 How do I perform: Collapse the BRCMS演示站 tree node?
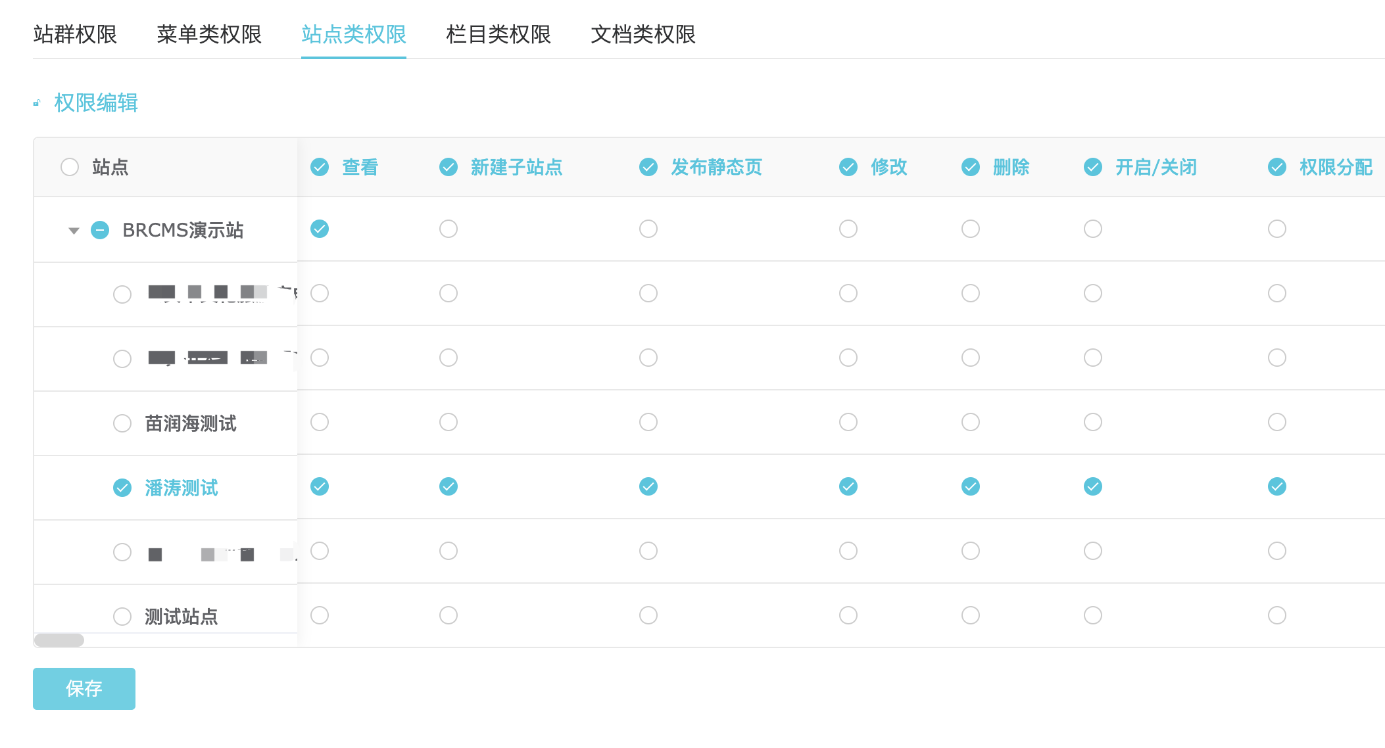[x=74, y=231]
